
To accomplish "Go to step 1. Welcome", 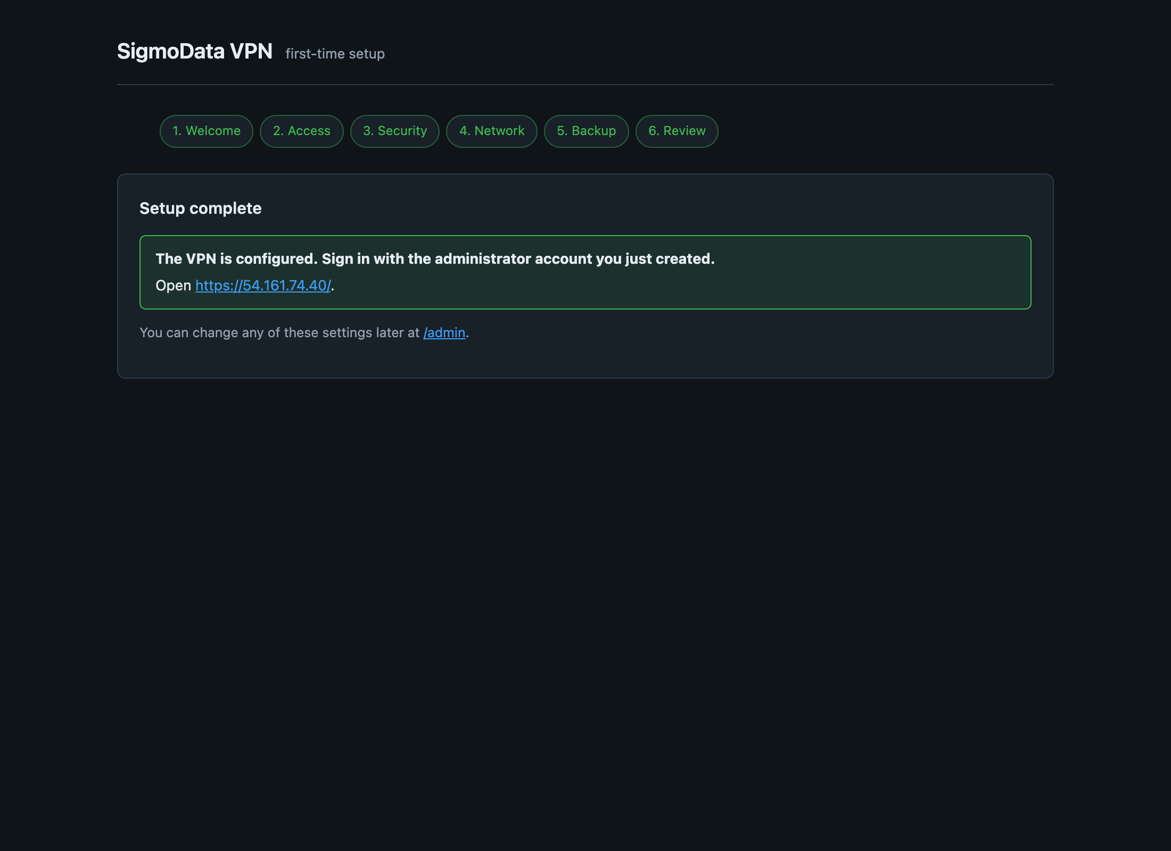I will [x=207, y=131].
